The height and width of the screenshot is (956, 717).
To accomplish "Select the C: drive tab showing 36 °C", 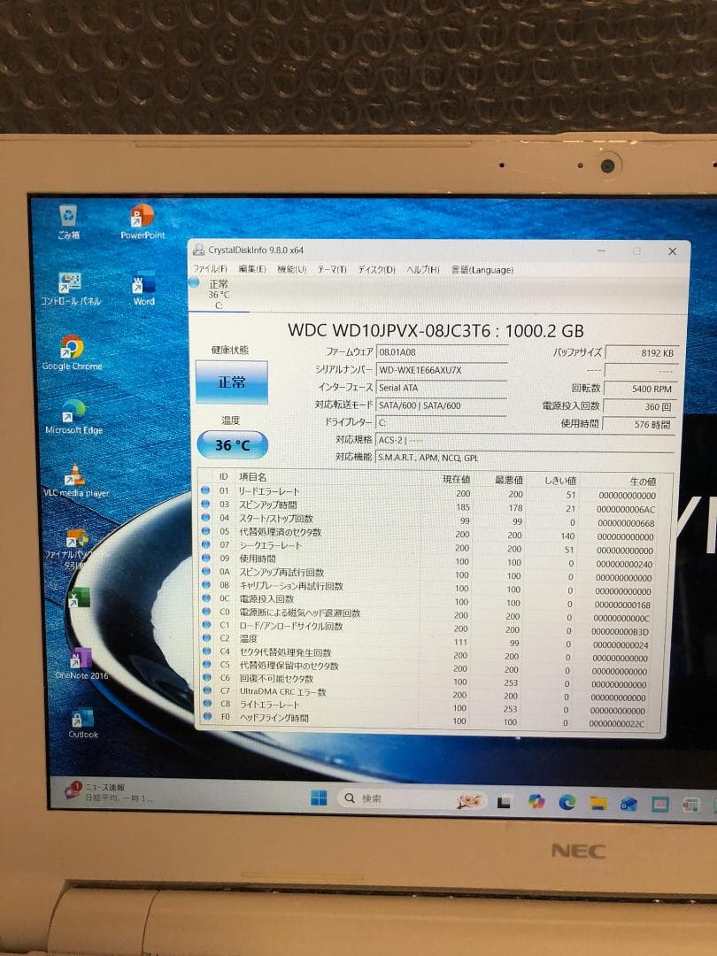I will click(x=219, y=294).
